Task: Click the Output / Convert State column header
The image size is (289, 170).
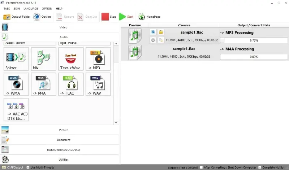Action: (x=254, y=25)
